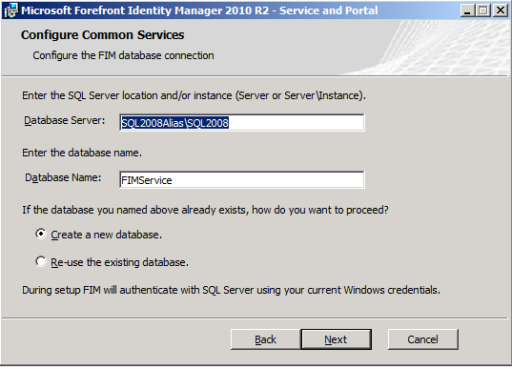This screenshot has width=512, height=369.
Task: Click the Configure the FIM database connection subtitle
Action: [123, 55]
